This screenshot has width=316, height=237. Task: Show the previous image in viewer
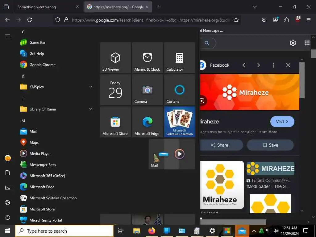[244, 65]
